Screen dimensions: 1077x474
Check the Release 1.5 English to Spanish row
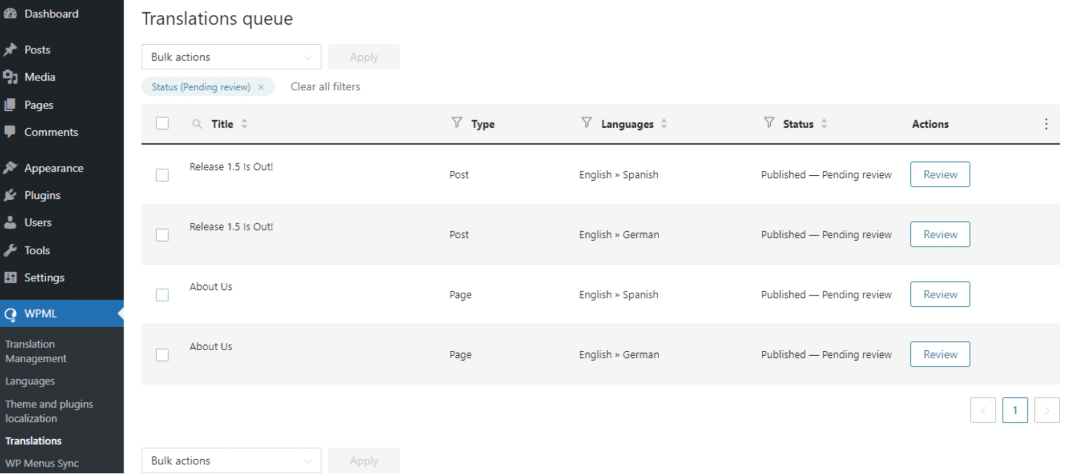(x=162, y=175)
